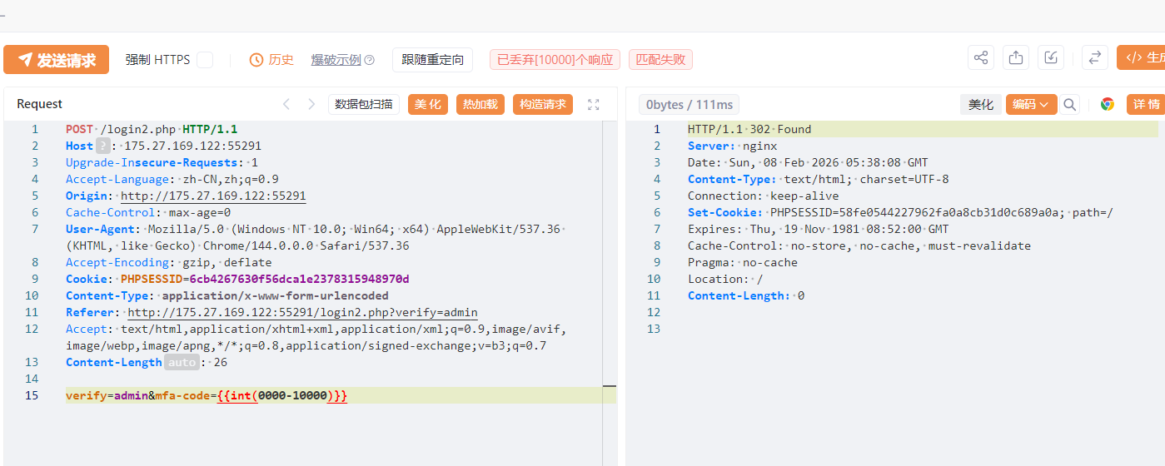
Task: Click the 数据包扫描 button
Action: 363,104
